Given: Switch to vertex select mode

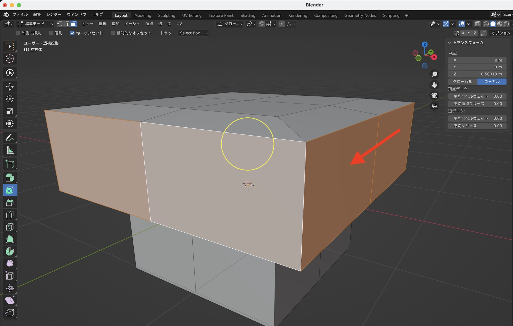Looking at the screenshot, I should click(60, 24).
